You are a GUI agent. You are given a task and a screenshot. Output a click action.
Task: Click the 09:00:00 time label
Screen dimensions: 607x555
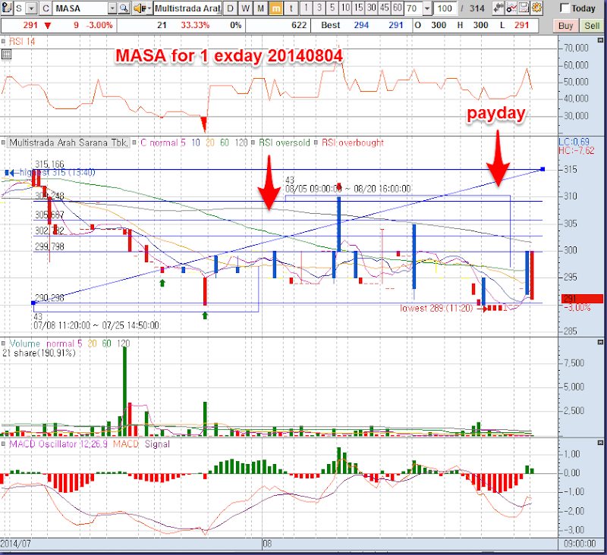pos(580,544)
